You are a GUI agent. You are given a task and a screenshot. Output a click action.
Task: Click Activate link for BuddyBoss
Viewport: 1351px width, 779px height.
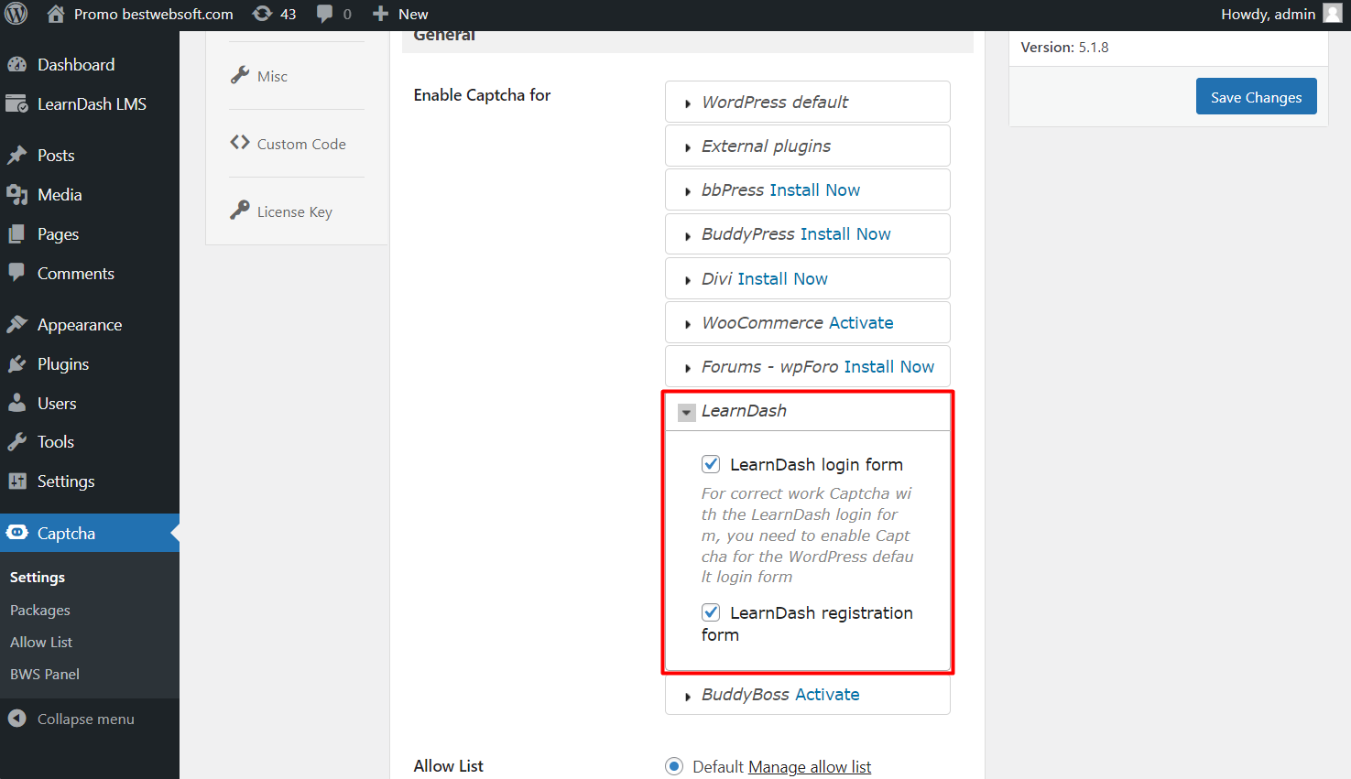point(827,694)
